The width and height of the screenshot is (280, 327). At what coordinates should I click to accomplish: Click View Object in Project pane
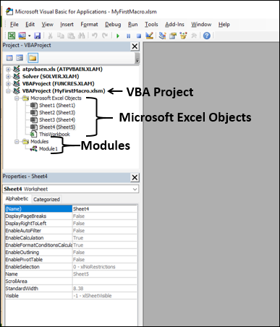pos(20,58)
